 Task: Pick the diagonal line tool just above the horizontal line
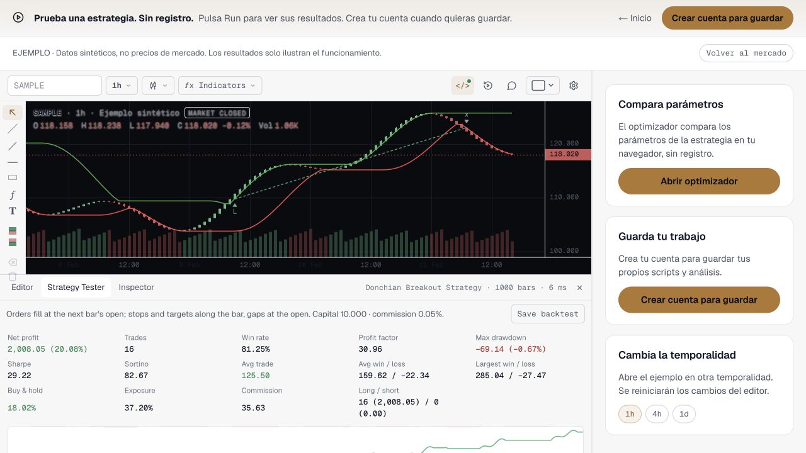[13, 145]
